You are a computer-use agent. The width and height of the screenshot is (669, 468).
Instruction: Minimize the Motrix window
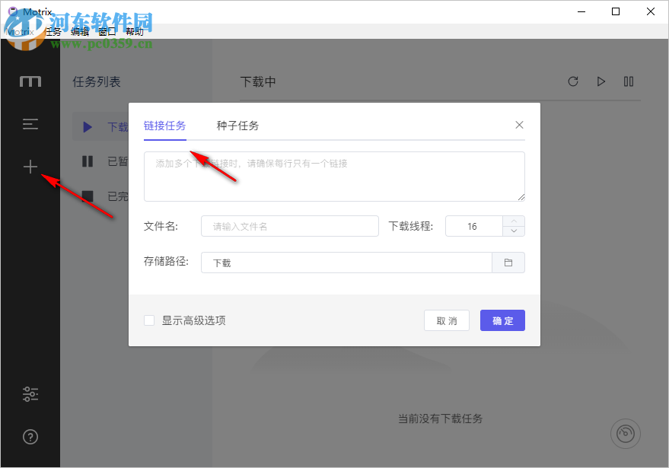tap(581, 11)
